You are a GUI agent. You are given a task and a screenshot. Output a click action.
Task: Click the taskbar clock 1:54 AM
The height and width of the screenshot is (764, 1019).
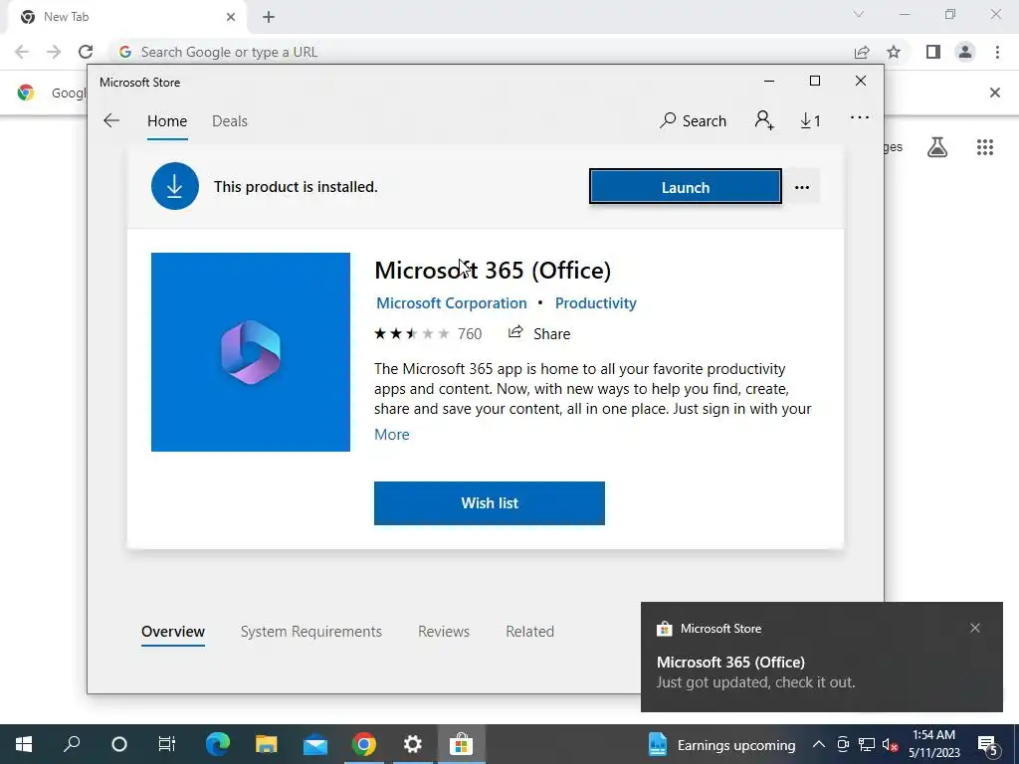[933, 744]
